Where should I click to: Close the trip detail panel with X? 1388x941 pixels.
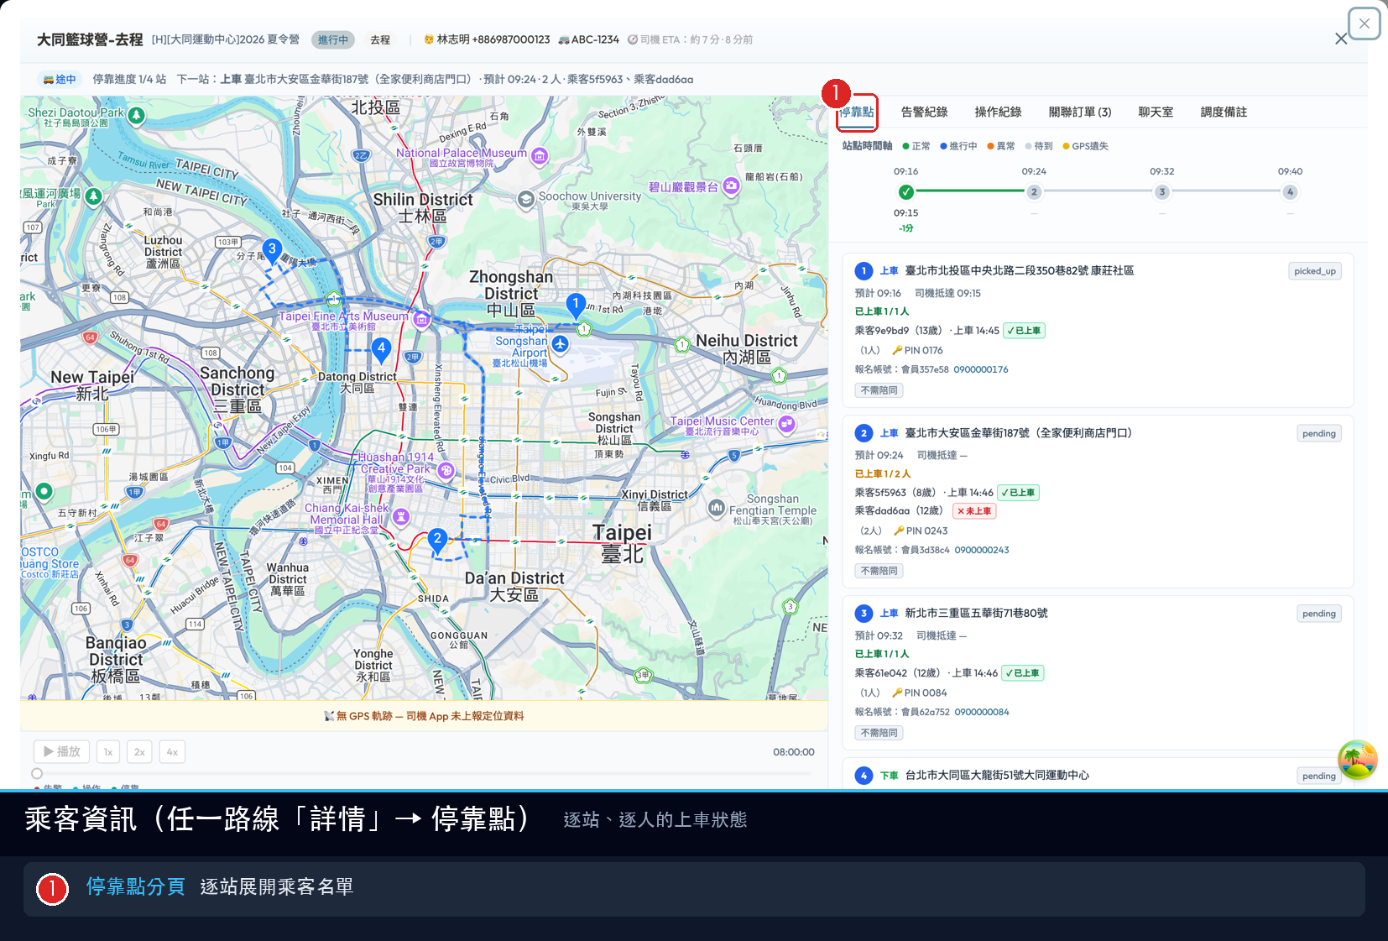[1341, 39]
